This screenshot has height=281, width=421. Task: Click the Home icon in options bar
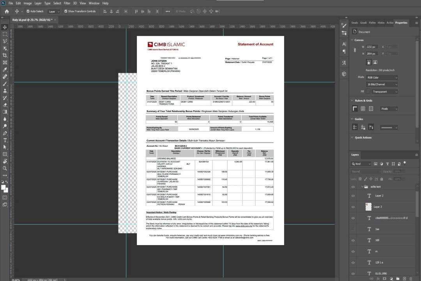(7, 11)
